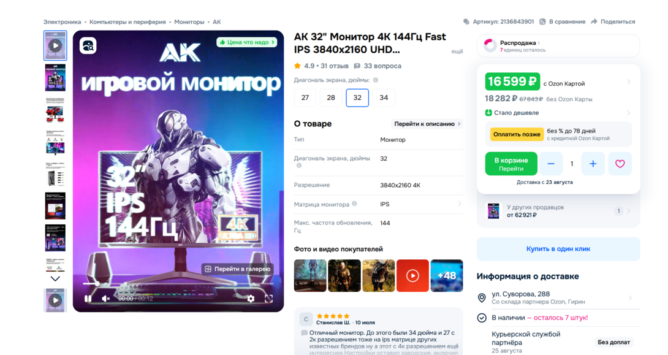The image size is (668, 355).
Task: Select 27 inch screen size
Action: 305,97
